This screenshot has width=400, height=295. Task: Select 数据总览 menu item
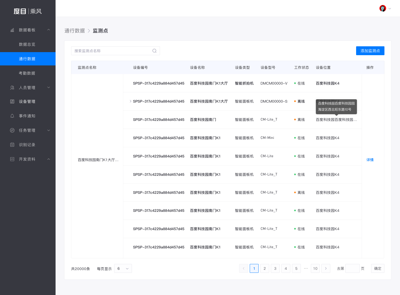click(x=27, y=44)
